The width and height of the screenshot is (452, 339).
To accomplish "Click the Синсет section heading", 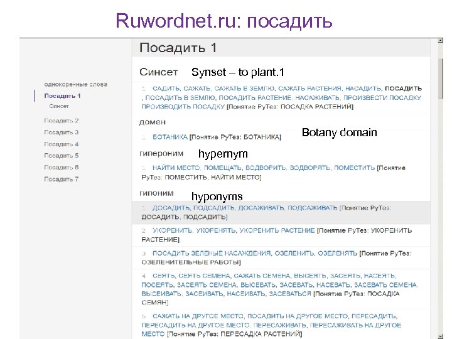I will click(159, 72).
